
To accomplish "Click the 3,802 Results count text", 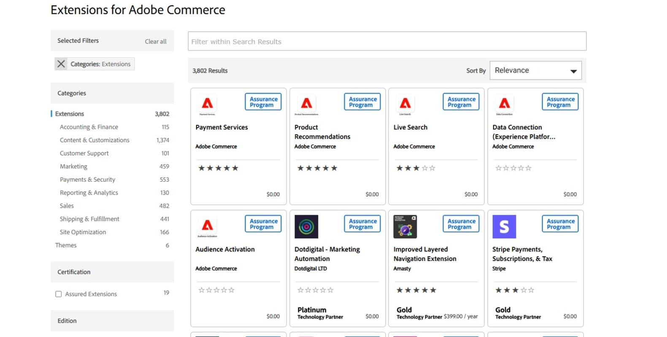I will (210, 71).
